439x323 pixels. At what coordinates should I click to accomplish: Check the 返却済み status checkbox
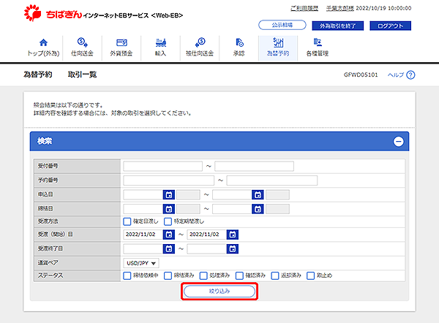point(275,275)
